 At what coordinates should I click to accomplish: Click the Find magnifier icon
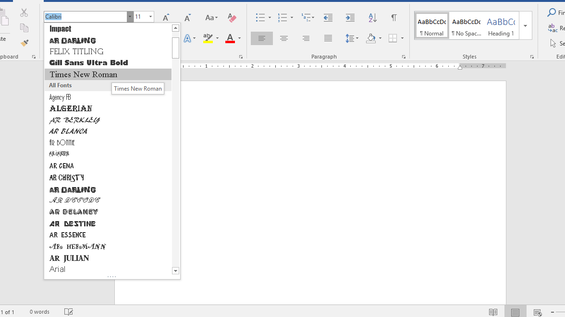(x=551, y=12)
